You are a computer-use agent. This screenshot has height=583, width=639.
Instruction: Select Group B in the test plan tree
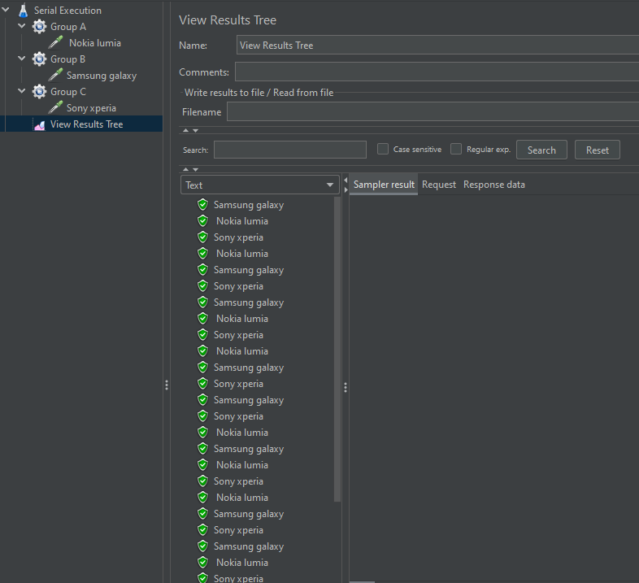(67, 59)
